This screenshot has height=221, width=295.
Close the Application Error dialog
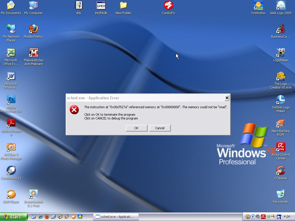pos(227,98)
